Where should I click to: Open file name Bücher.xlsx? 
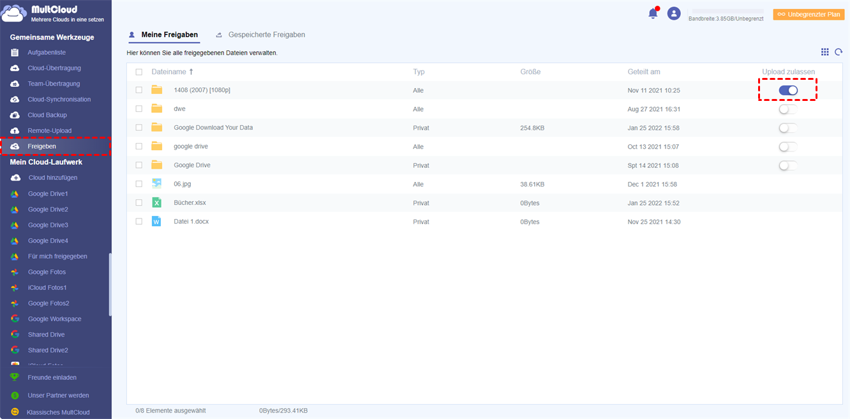click(x=190, y=202)
